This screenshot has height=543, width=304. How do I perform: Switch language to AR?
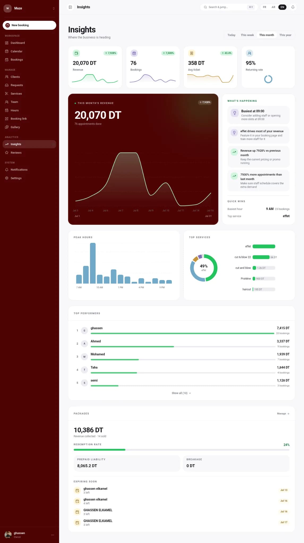pos(273,7)
